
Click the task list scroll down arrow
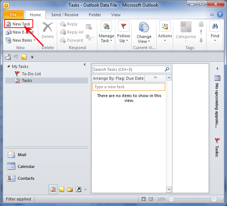click(x=169, y=189)
